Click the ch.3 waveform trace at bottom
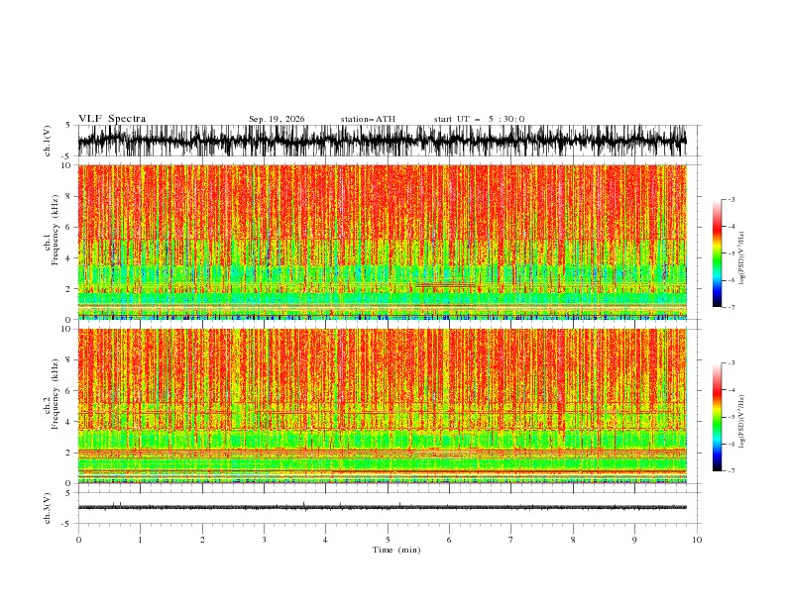This screenshot has width=785, height=606. point(383,508)
